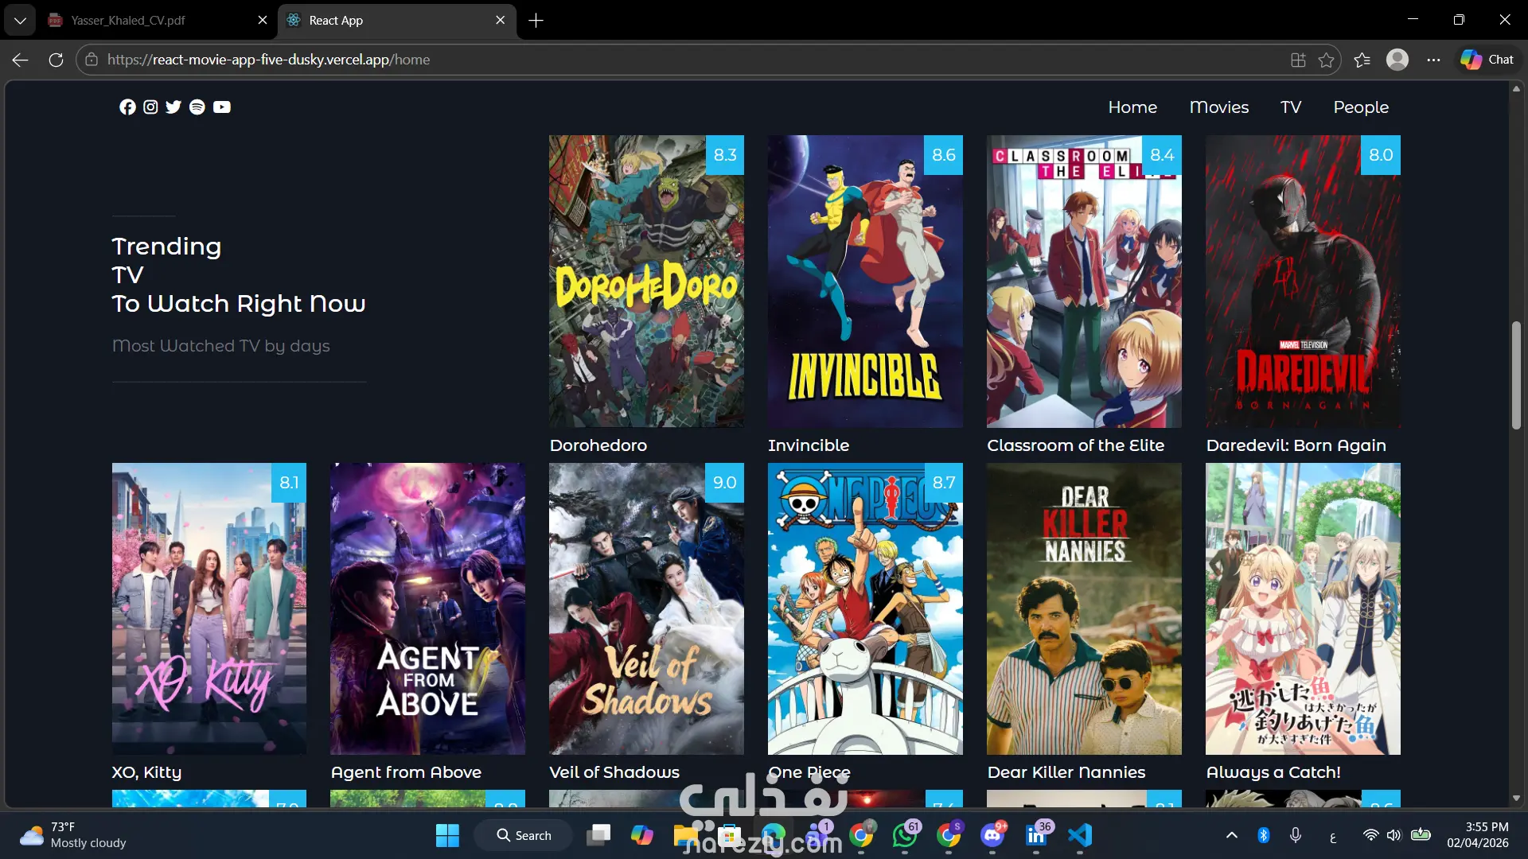Expand the tab search dropdown chevron
Screen dimensions: 1528x859
tap(20, 21)
